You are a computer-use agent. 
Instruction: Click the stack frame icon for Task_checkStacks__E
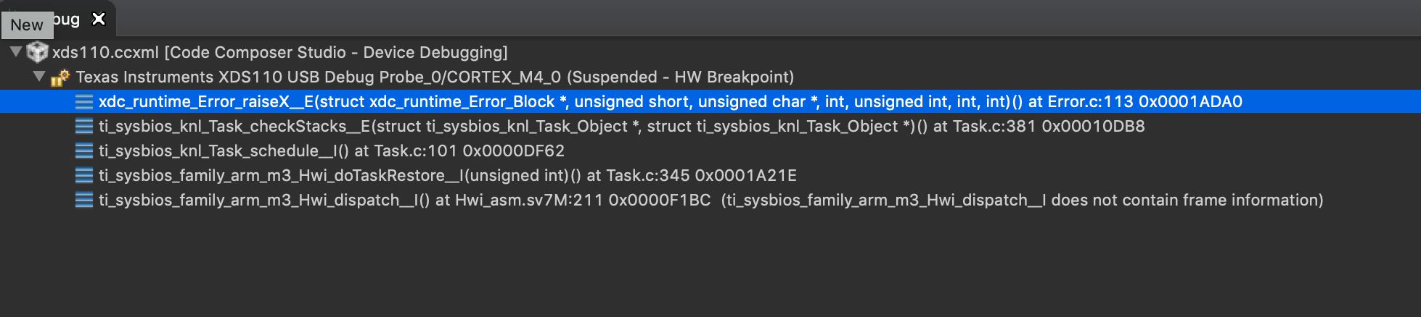(x=84, y=127)
